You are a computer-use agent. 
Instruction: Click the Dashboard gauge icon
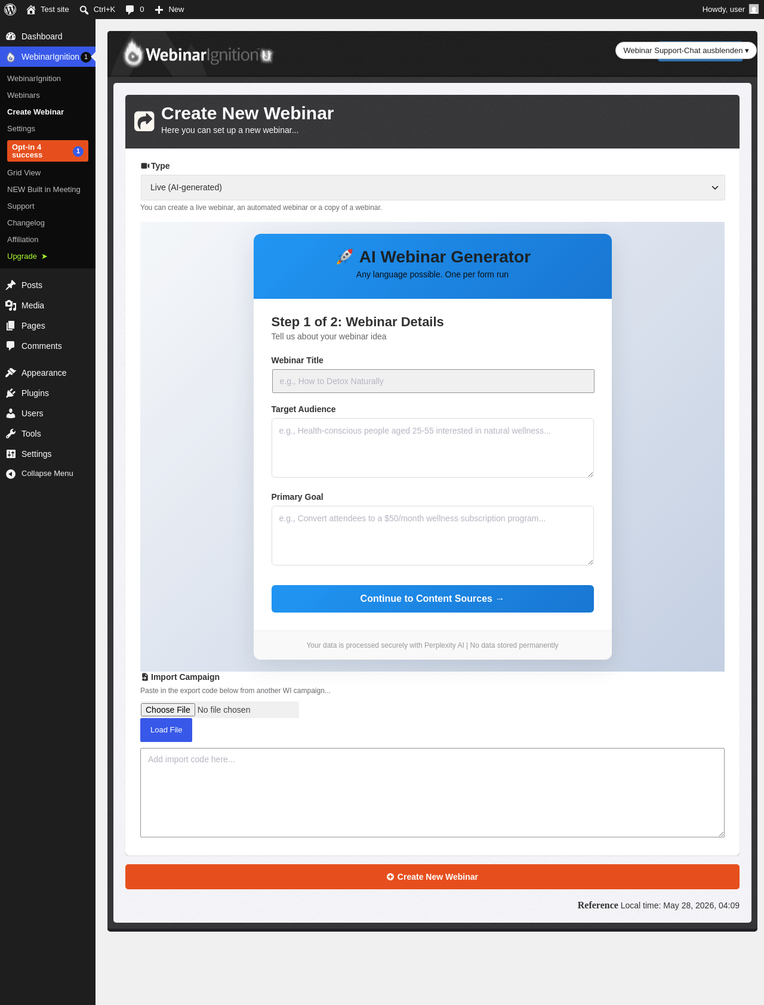[x=11, y=36]
